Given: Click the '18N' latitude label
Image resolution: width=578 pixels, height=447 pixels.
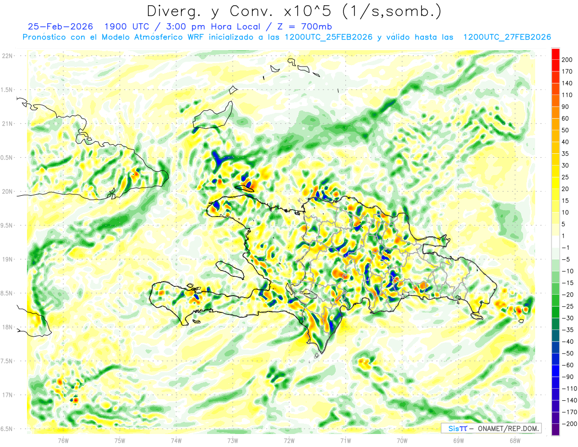Looking at the screenshot, I should point(7,327).
